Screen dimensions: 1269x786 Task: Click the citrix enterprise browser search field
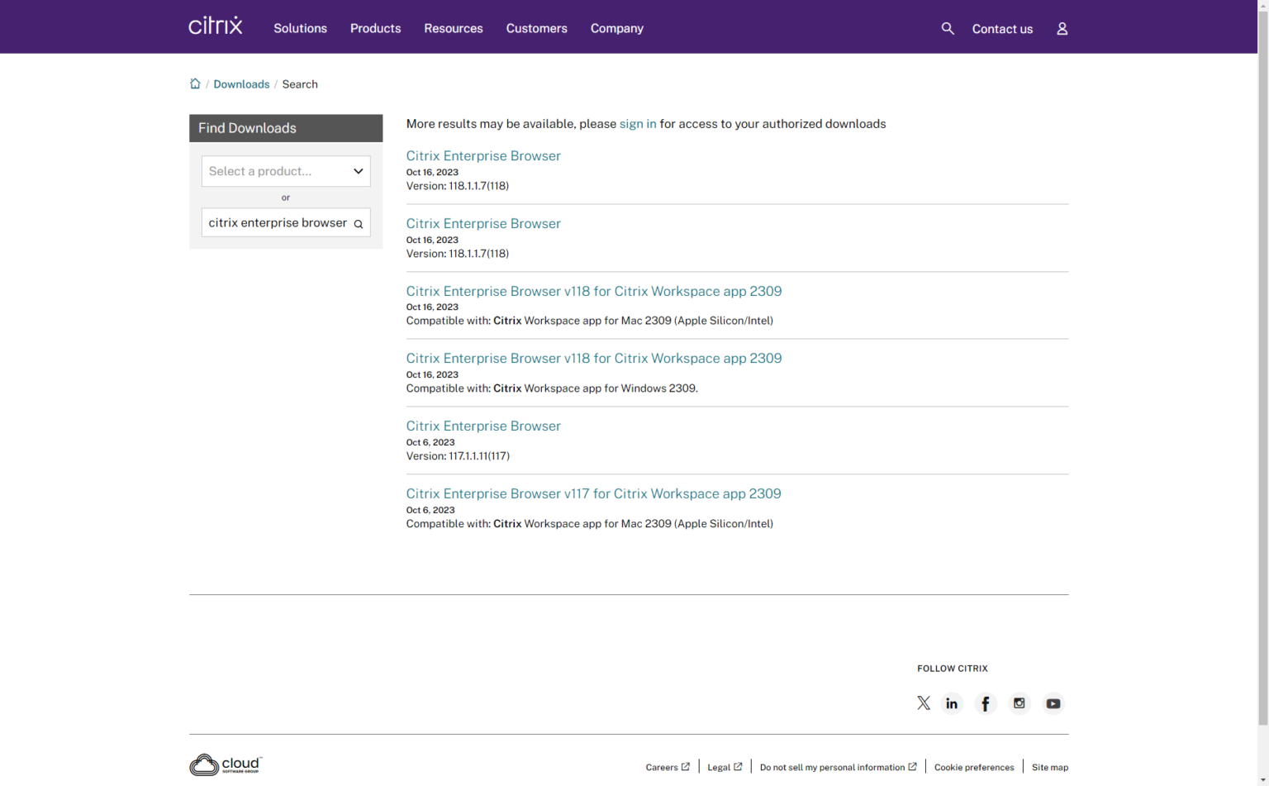click(x=277, y=223)
